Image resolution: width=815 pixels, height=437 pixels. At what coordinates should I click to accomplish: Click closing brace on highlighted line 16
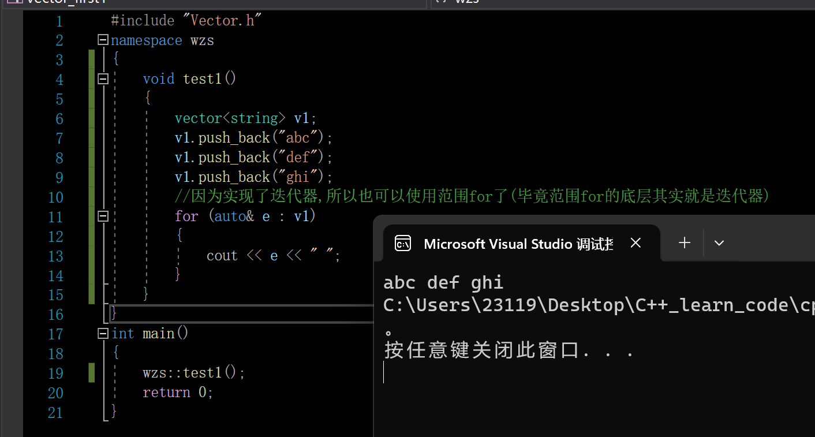tap(114, 314)
